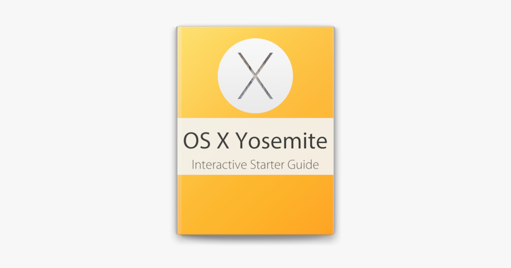Select the word "OS" in the title
This screenshot has width=511, height=268.
[196, 142]
